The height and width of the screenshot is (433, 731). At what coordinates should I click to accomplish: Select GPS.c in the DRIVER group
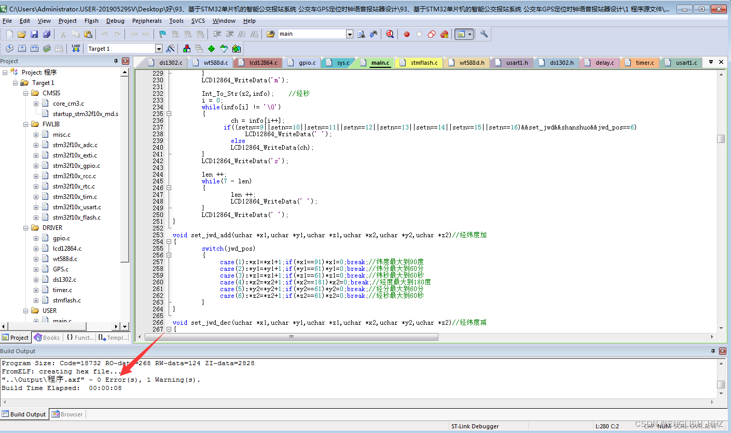[60, 269]
